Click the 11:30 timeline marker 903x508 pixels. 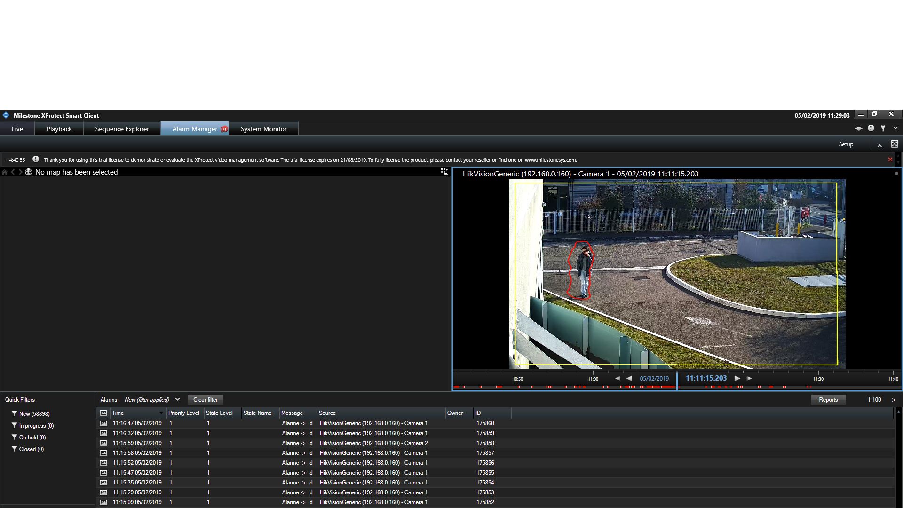tap(818, 379)
